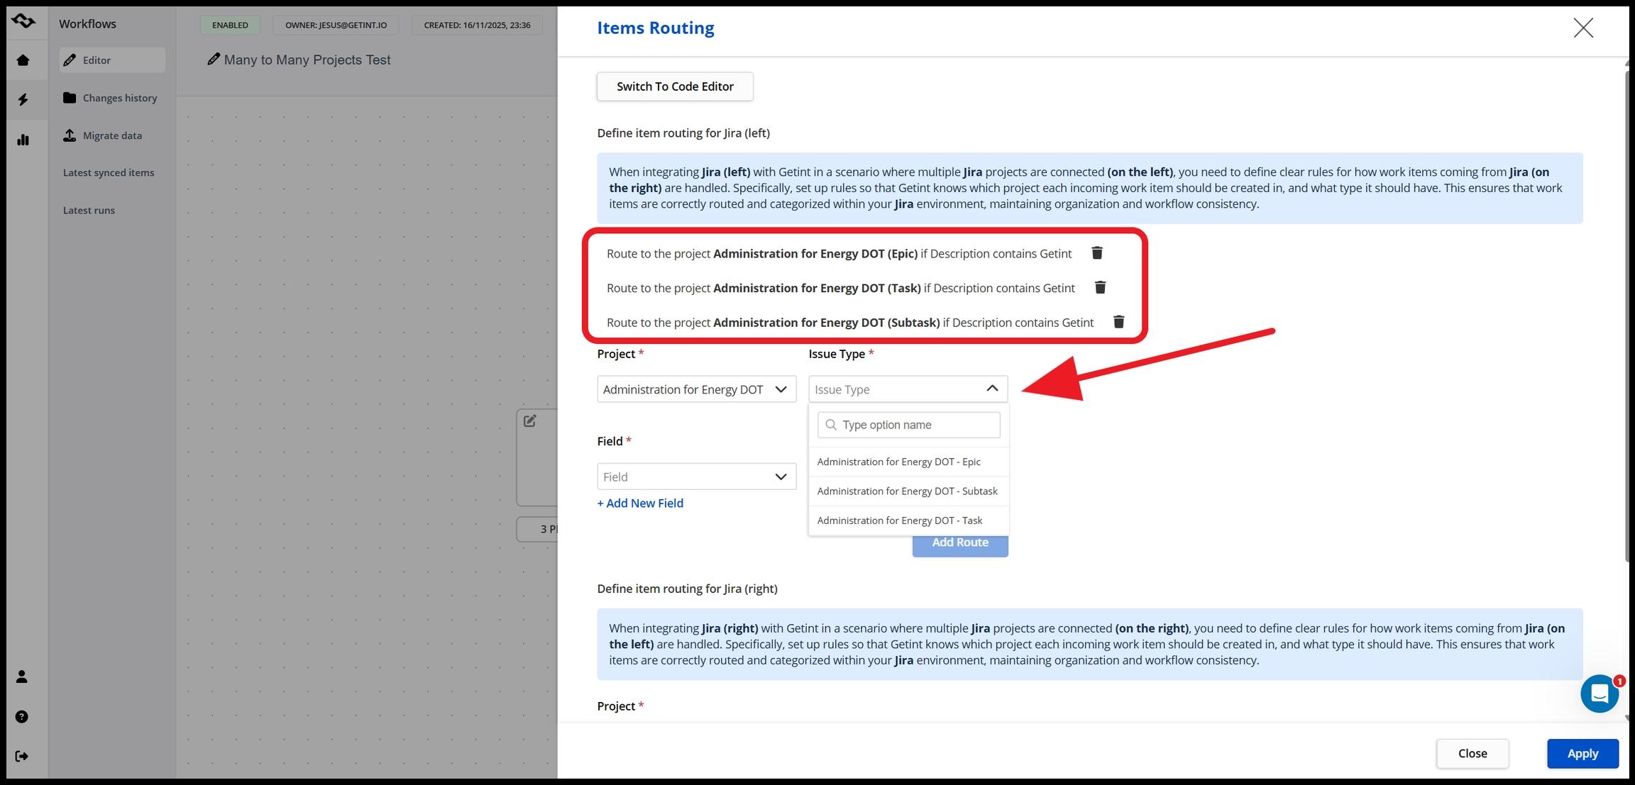Select Administration for Energy DOT - Epic option
1635x785 pixels.
tap(898, 462)
